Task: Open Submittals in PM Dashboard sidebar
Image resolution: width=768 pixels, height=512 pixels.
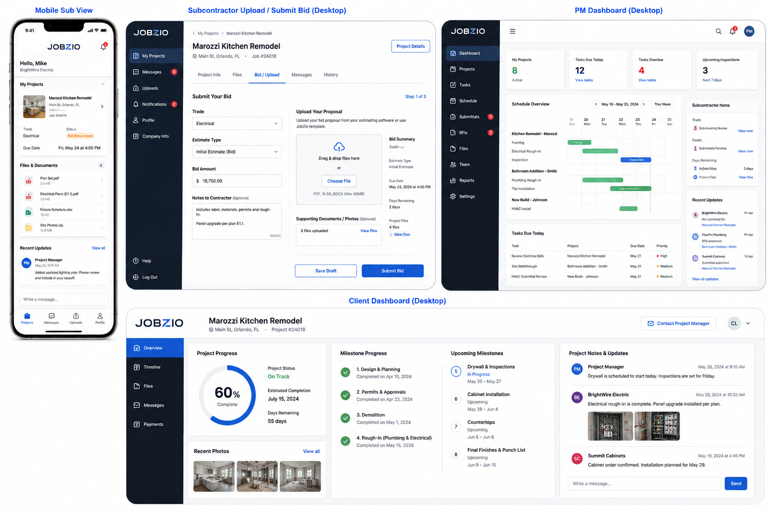Action: (x=472, y=116)
